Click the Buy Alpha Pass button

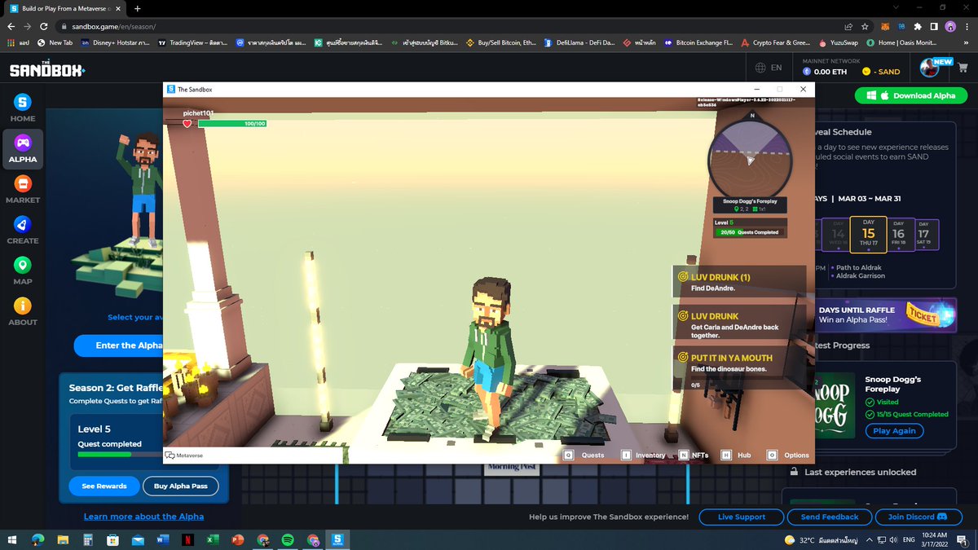[181, 486]
